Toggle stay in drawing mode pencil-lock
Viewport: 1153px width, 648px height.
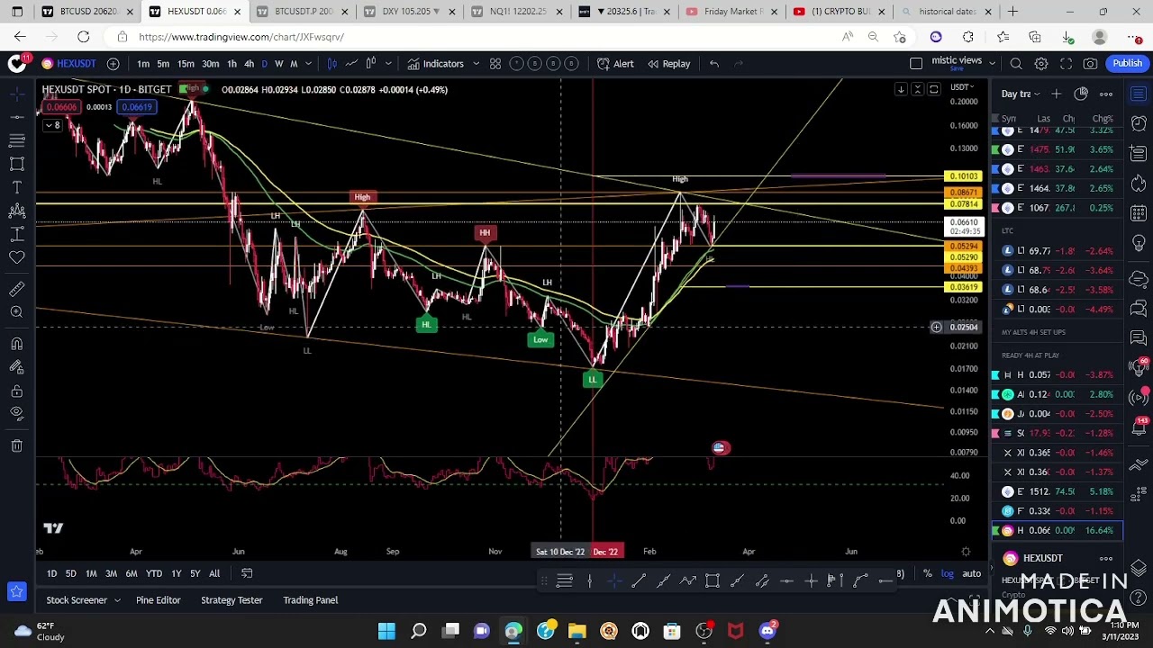[x=17, y=367]
